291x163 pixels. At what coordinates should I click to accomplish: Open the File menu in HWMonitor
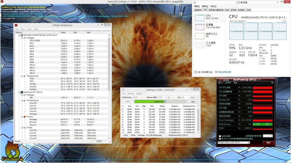[17, 29]
